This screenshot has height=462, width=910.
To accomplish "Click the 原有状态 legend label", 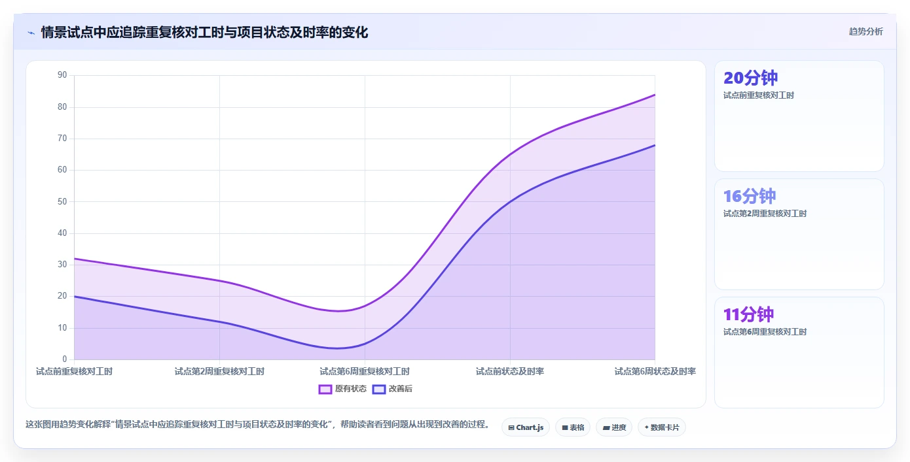I will [351, 389].
